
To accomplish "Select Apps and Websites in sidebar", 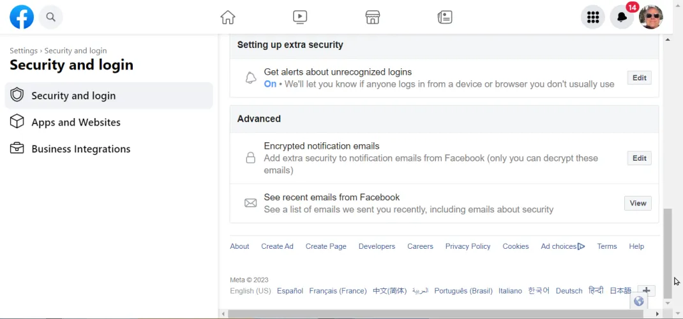I will 76,122.
